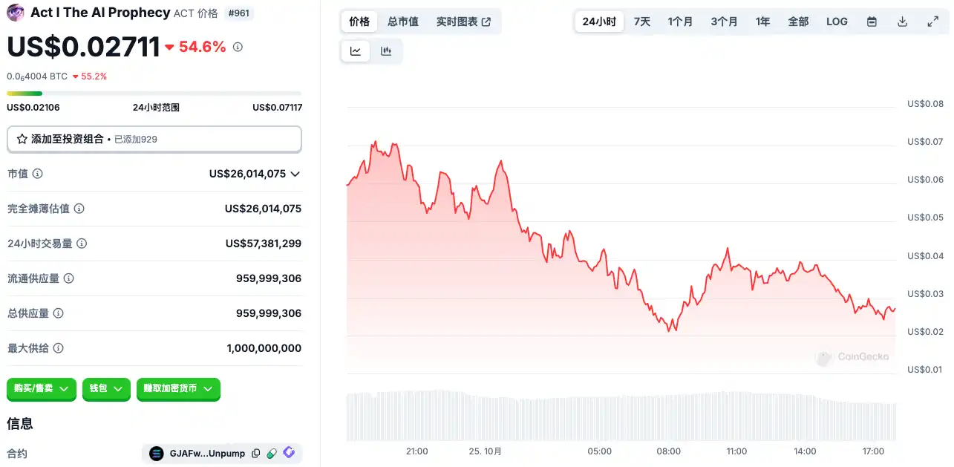
Task: Open the calendar date range picker
Action: tap(872, 22)
